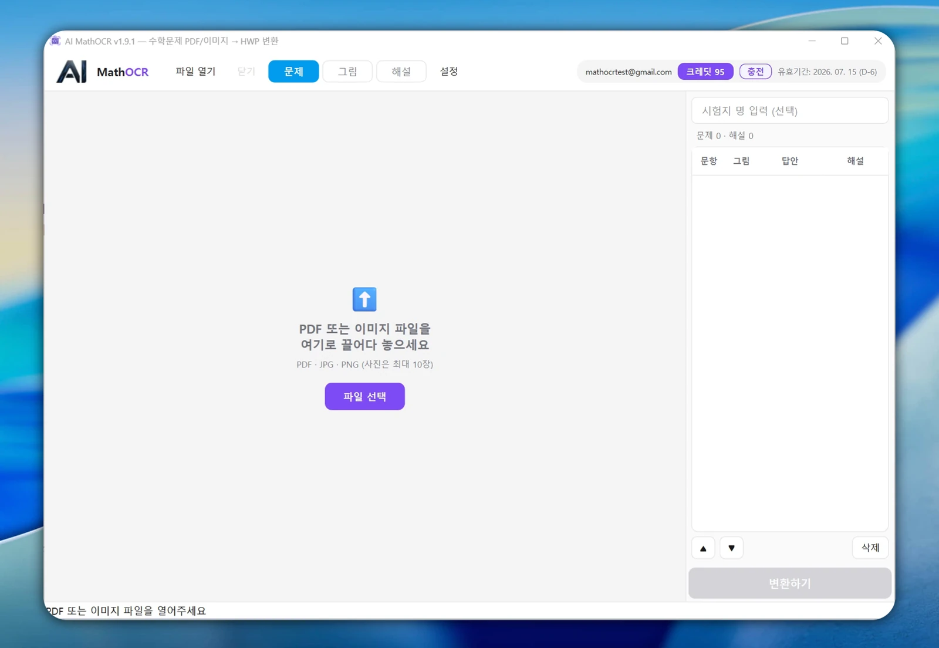Close the MathOCR window
Screen dimensions: 939x648
[878, 41]
